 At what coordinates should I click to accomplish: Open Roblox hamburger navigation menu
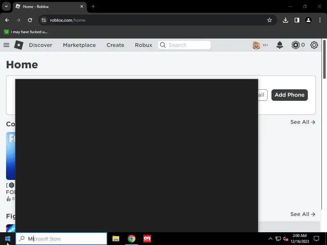[x=6, y=45]
